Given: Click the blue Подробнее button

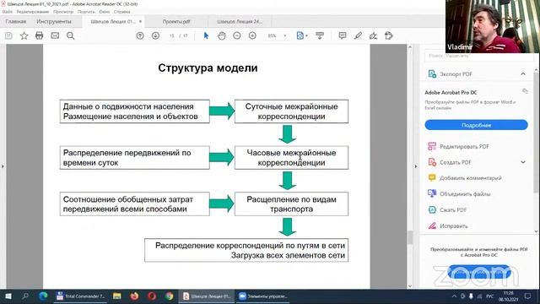Looking at the screenshot, I should click(476, 125).
